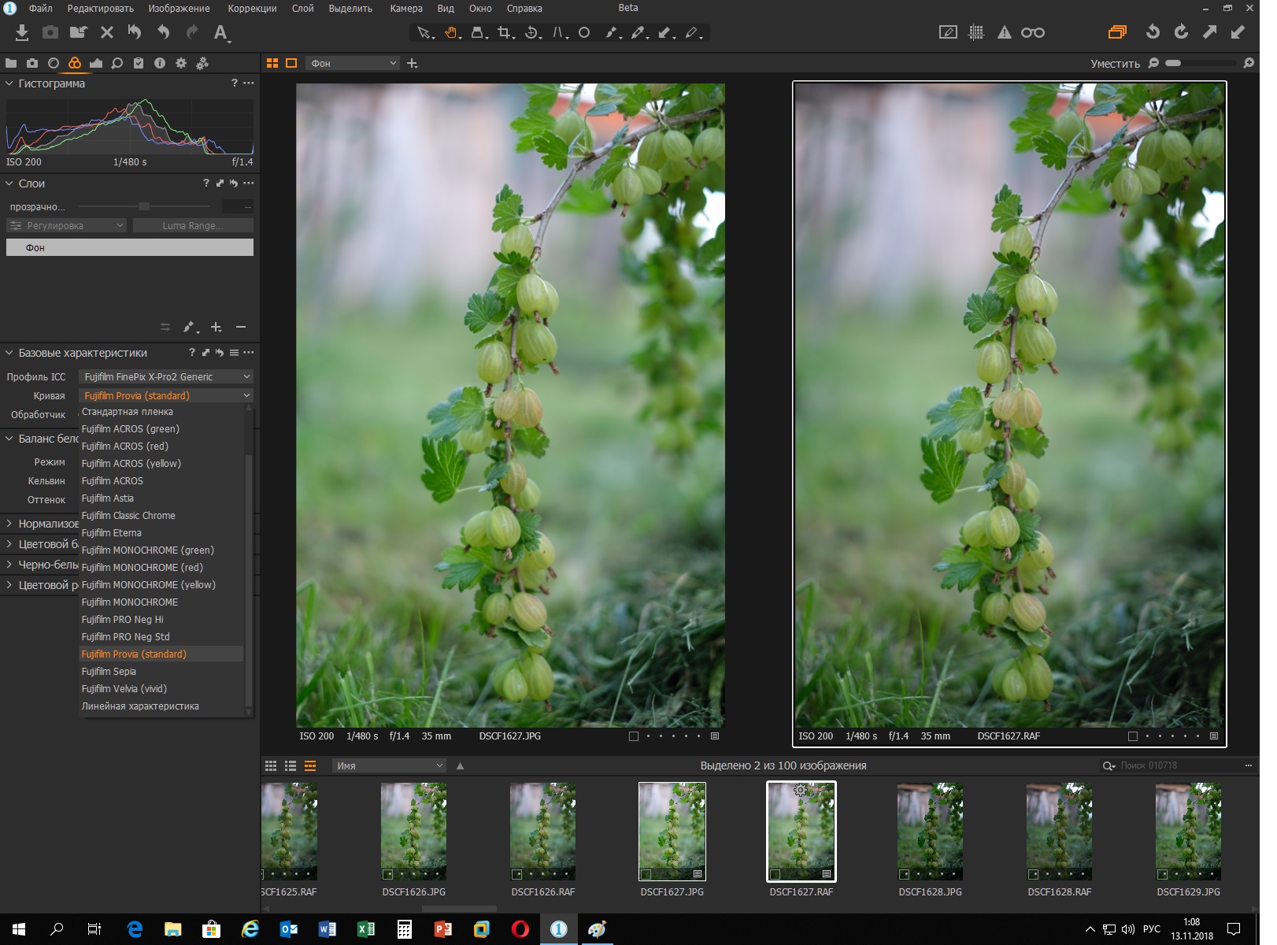Screen dimensions: 1277x945
Task: Open the Фон layer dropdown in viewer bar
Action: pos(353,63)
